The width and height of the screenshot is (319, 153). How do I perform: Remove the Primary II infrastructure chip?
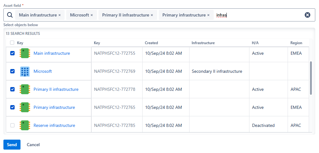(152, 15)
